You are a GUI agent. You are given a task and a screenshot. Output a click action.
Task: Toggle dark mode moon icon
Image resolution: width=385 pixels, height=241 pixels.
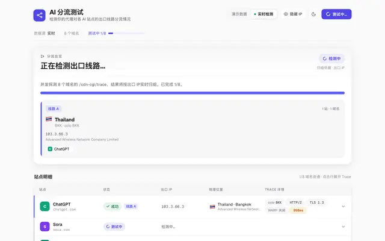[313, 14]
